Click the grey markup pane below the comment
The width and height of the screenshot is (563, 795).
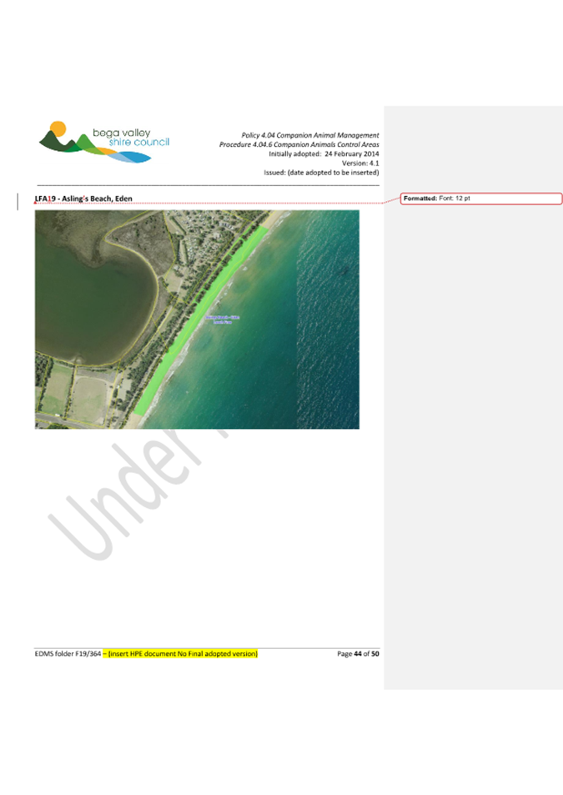click(473, 417)
